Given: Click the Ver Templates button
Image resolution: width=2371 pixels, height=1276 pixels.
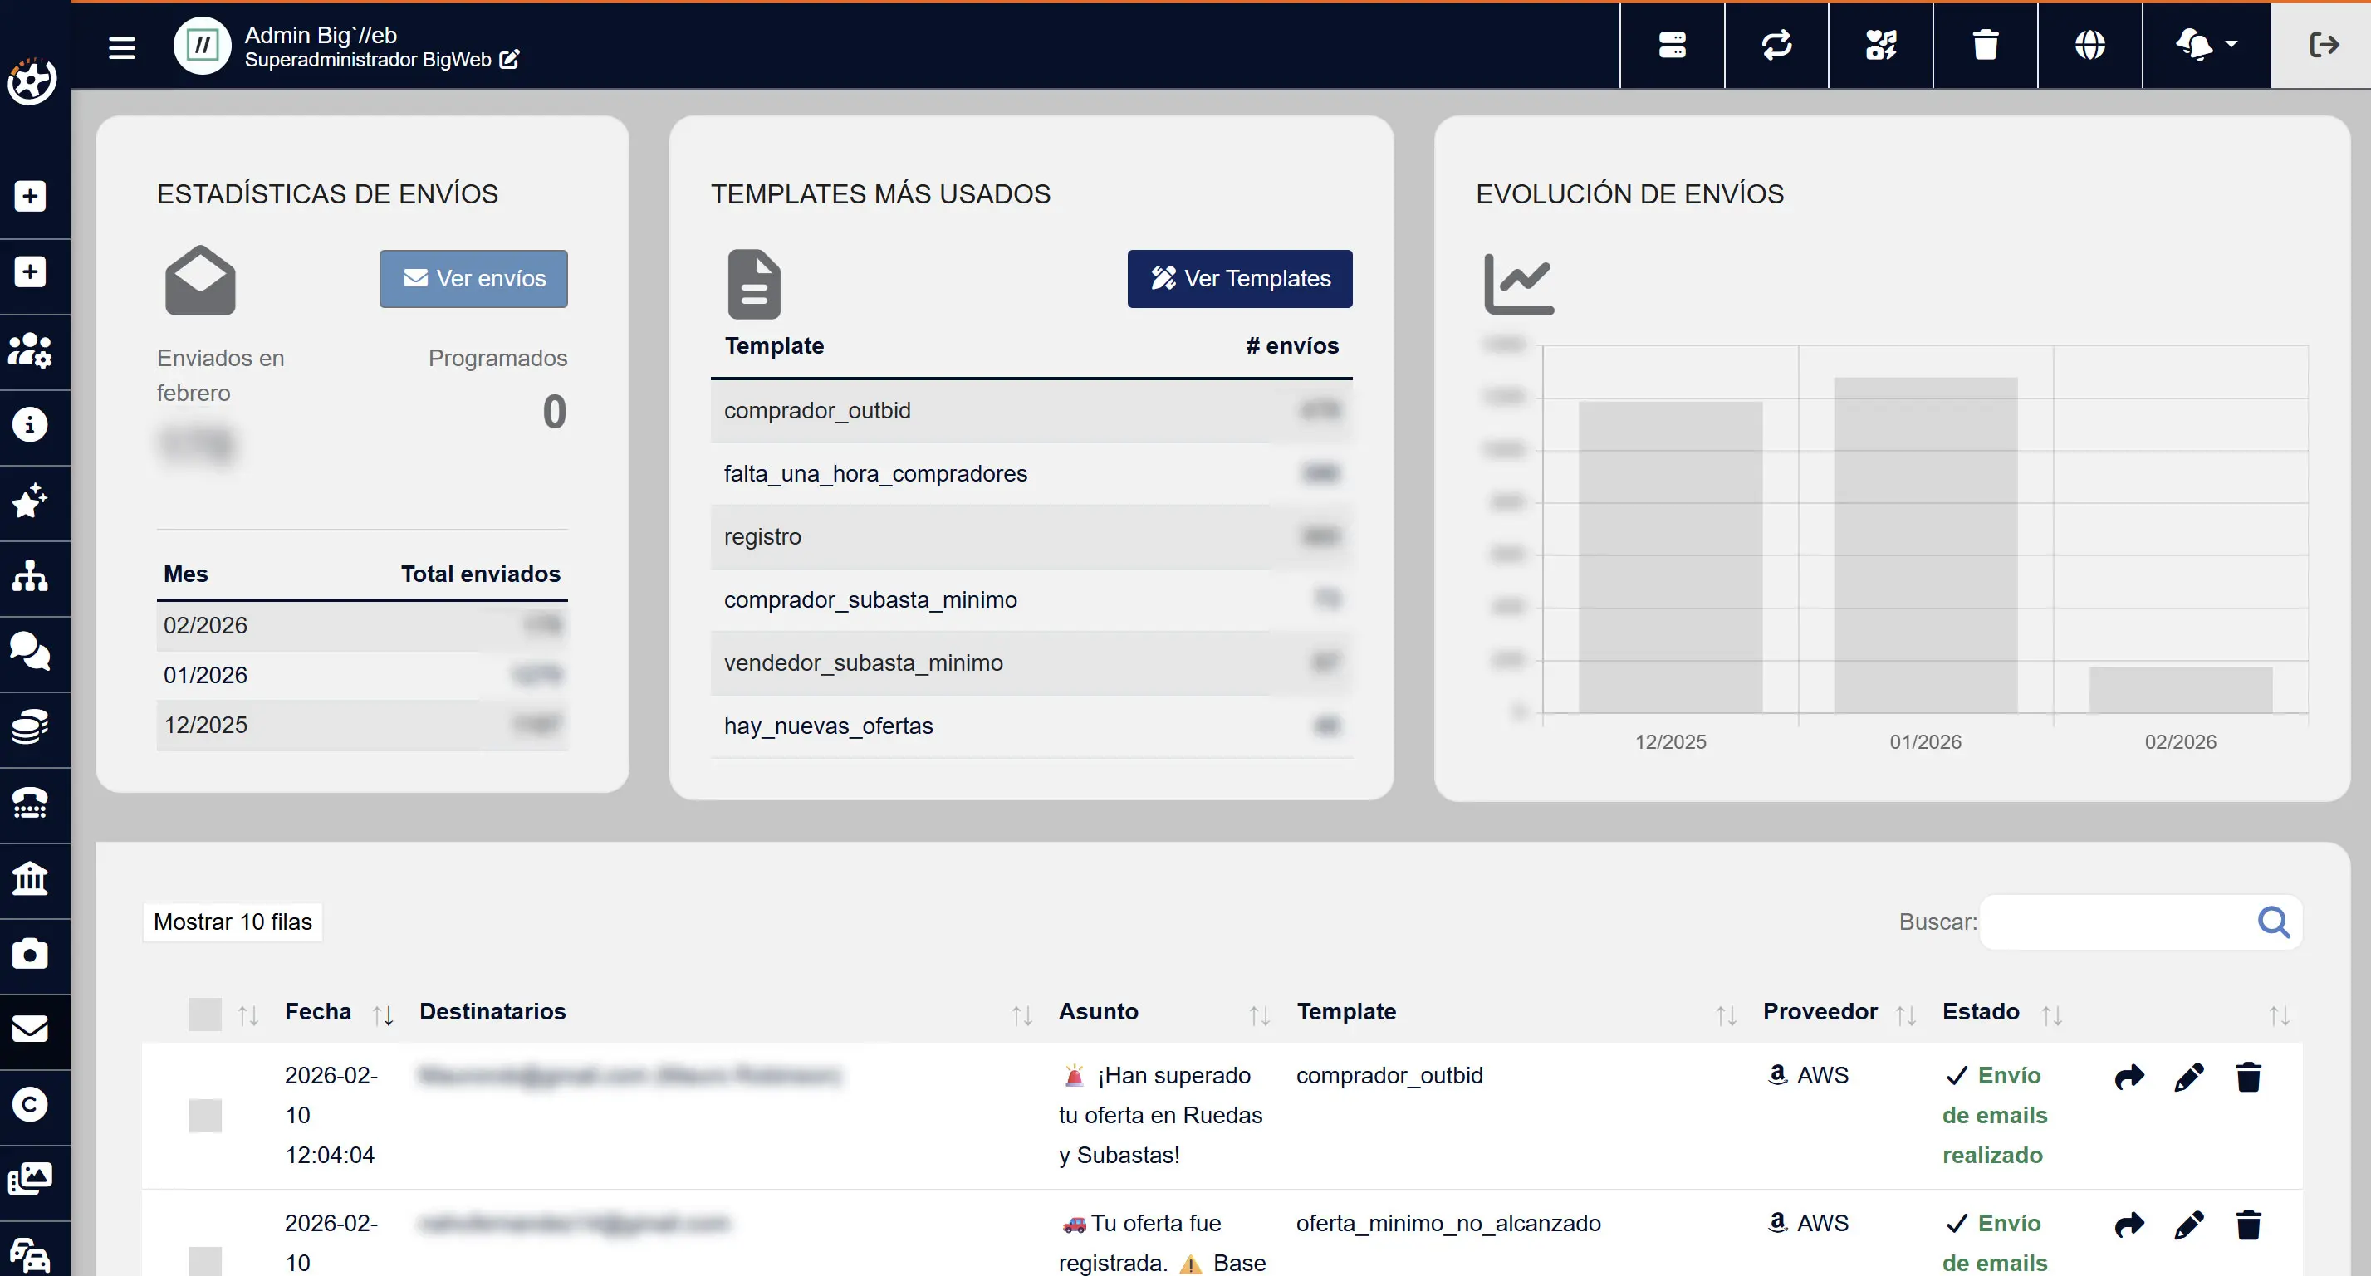Looking at the screenshot, I should click(x=1239, y=279).
